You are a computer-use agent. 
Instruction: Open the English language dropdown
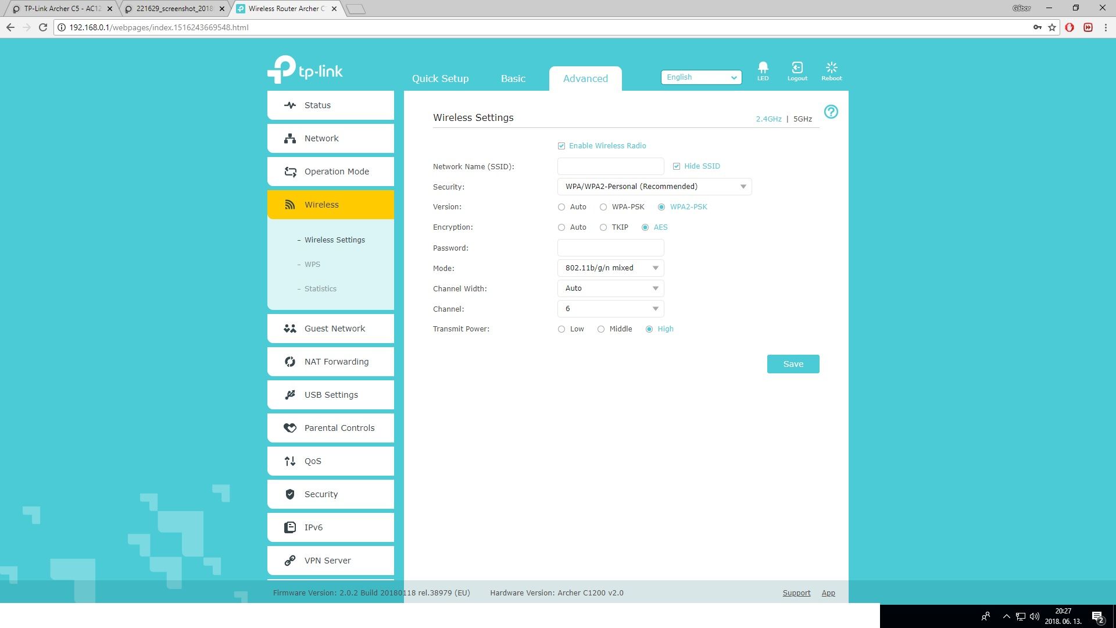click(701, 77)
